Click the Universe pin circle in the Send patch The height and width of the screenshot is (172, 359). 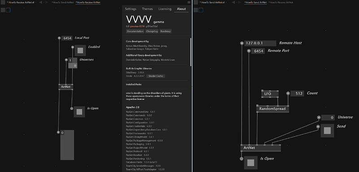click(319, 117)
